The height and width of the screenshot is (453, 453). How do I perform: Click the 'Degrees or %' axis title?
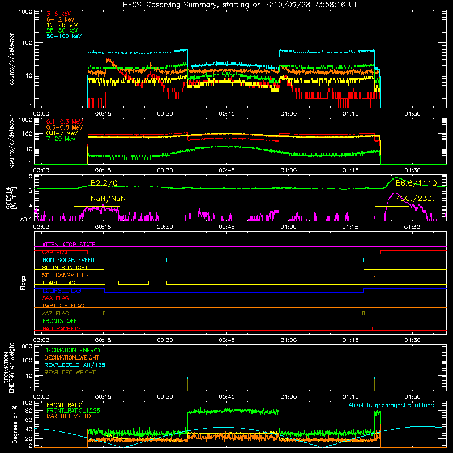coord(15,425)
